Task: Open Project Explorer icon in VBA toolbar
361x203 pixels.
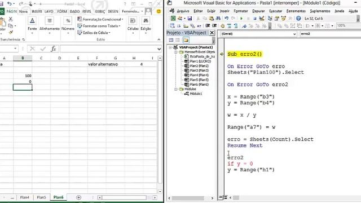Action: (270, 19)
